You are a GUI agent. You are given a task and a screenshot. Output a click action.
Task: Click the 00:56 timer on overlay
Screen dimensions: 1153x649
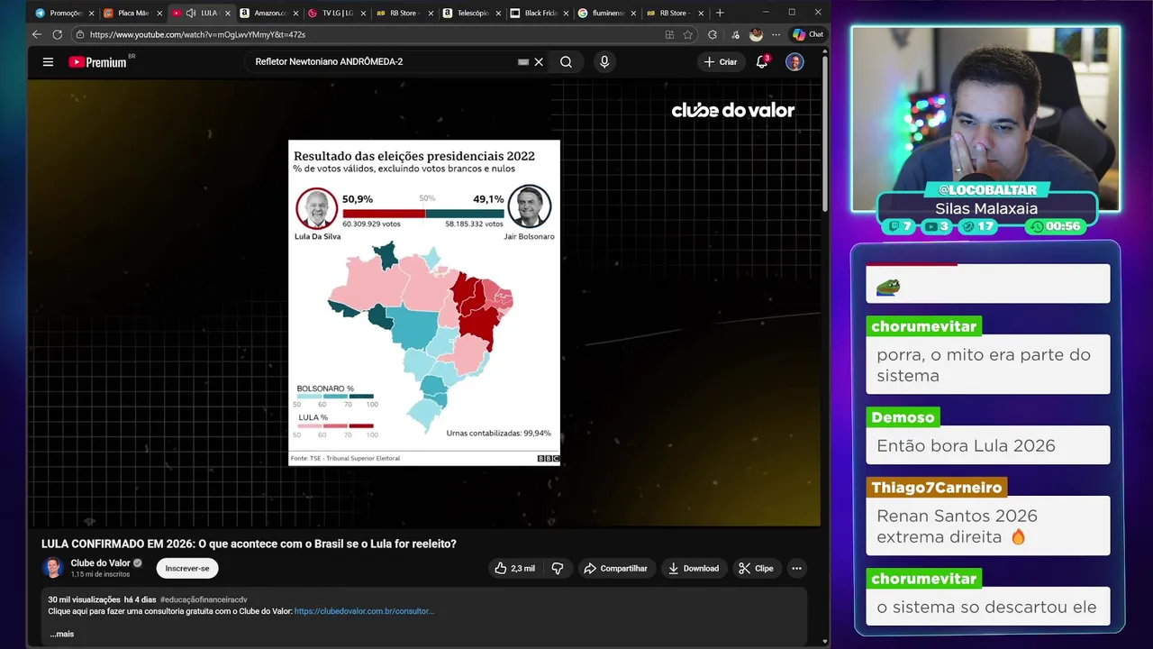1057,226
